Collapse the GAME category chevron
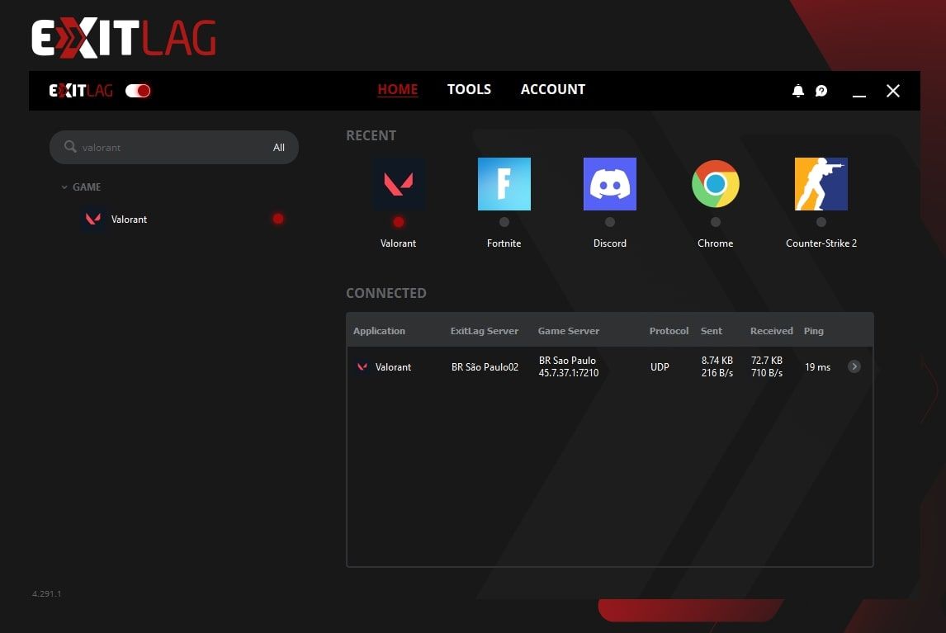The image size is (946, 633). (64, 187)
